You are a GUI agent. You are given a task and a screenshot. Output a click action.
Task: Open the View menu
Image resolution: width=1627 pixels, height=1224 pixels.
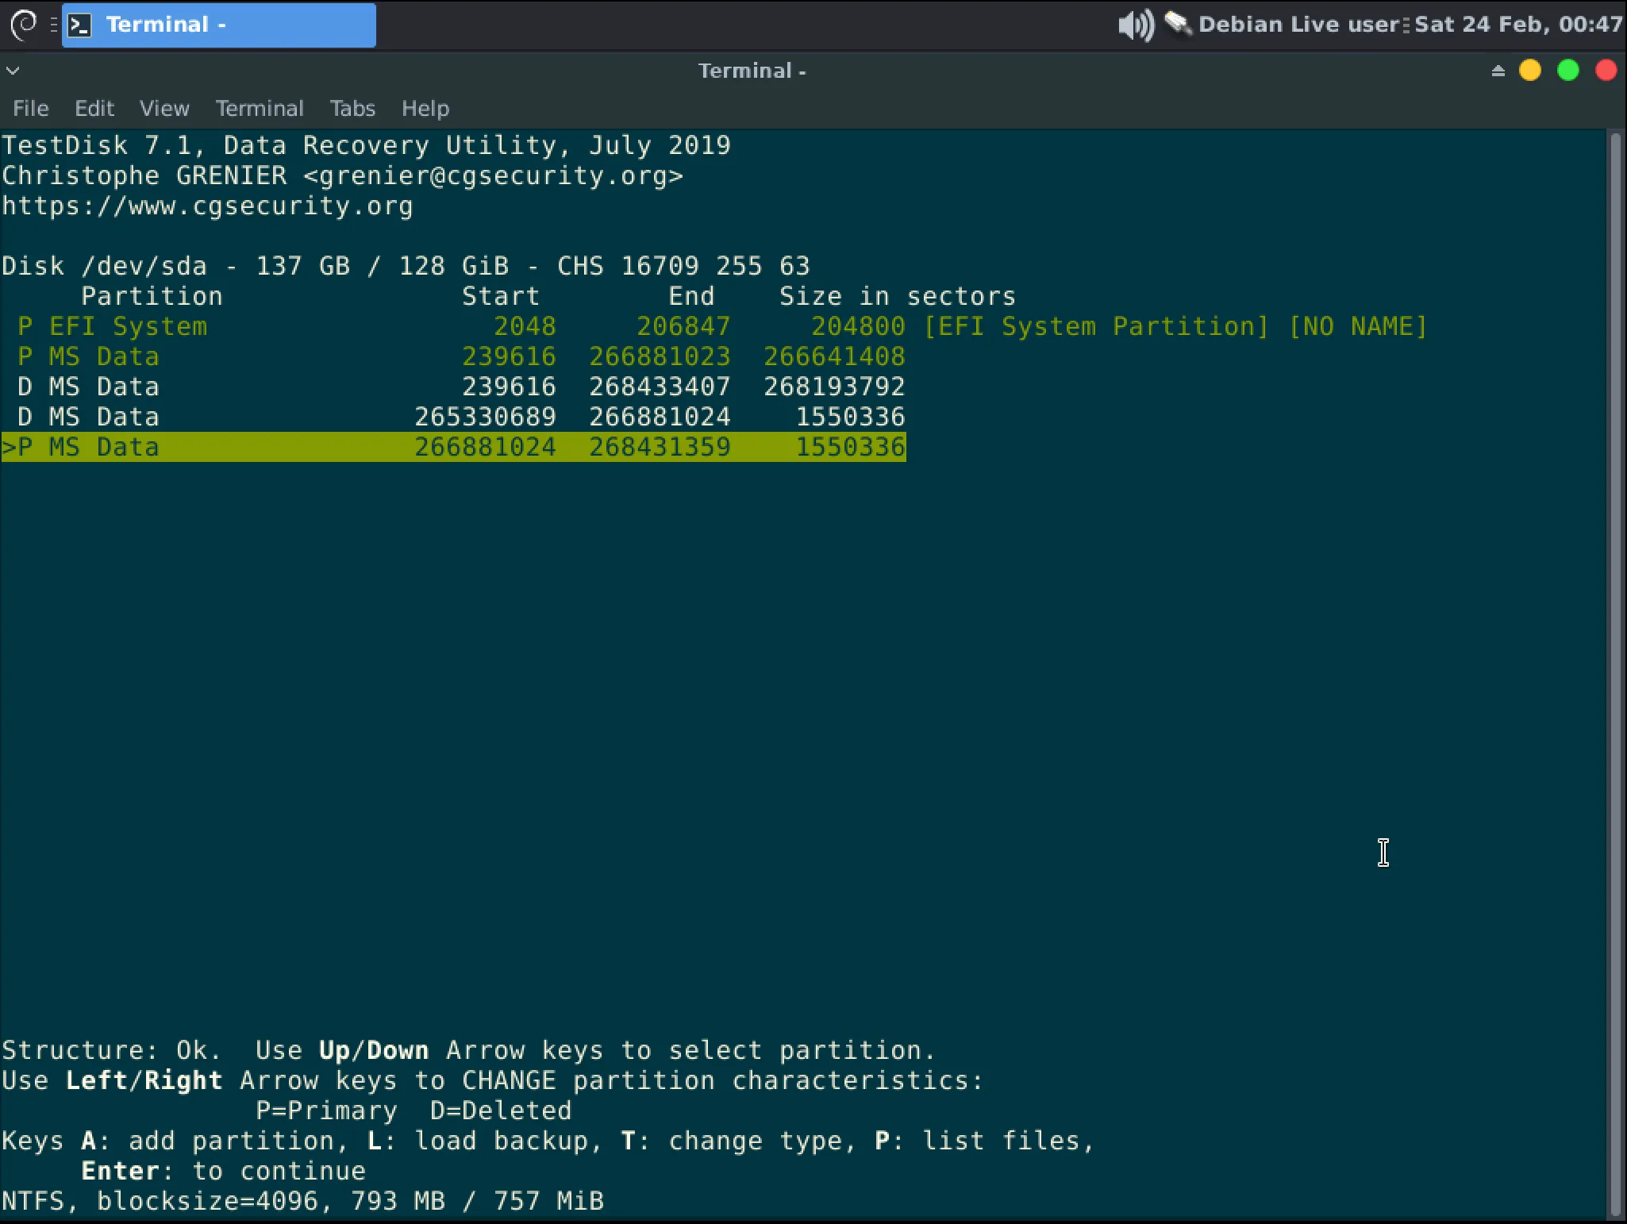point(163,109)
